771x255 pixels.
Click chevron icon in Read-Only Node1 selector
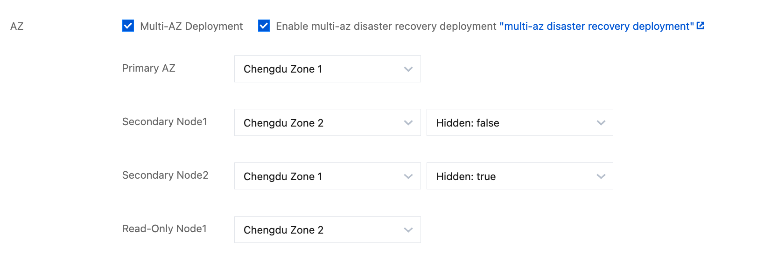click(x=408, y=230)
